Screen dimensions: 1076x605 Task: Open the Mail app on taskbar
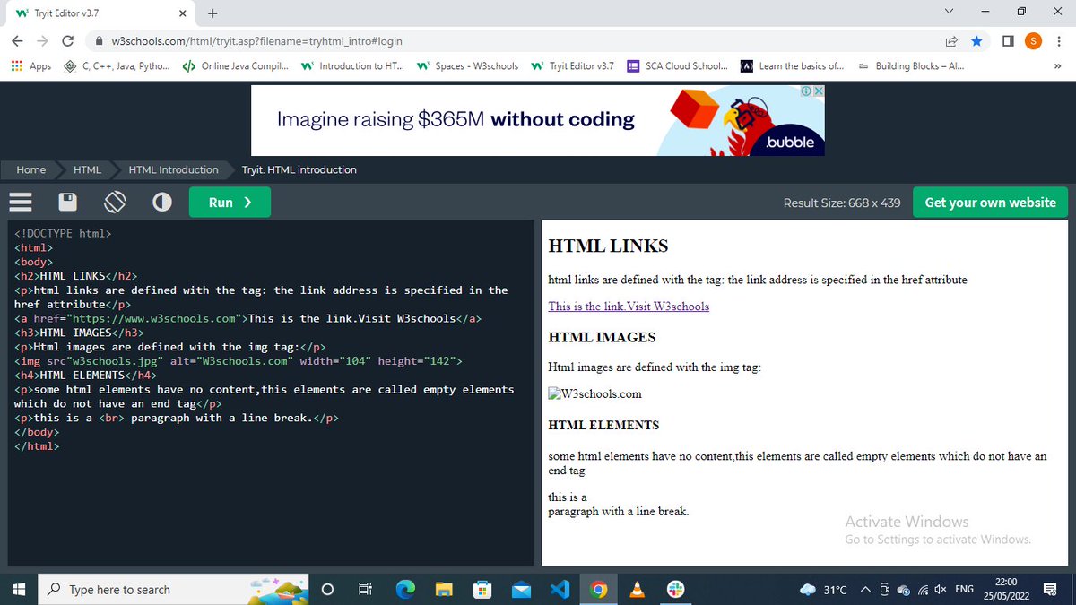[x=522, y=589]
